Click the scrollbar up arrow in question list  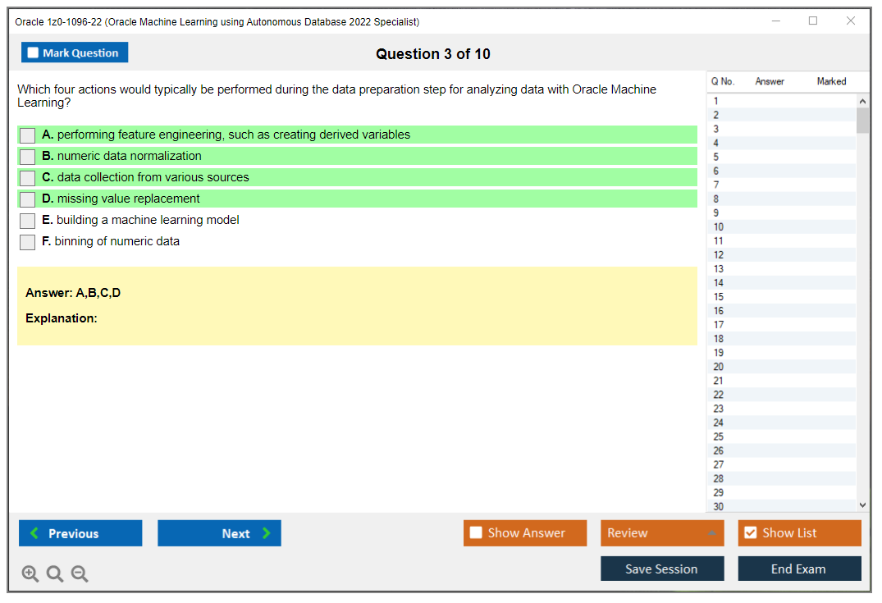pyautogui.click(x=862, y=100)
